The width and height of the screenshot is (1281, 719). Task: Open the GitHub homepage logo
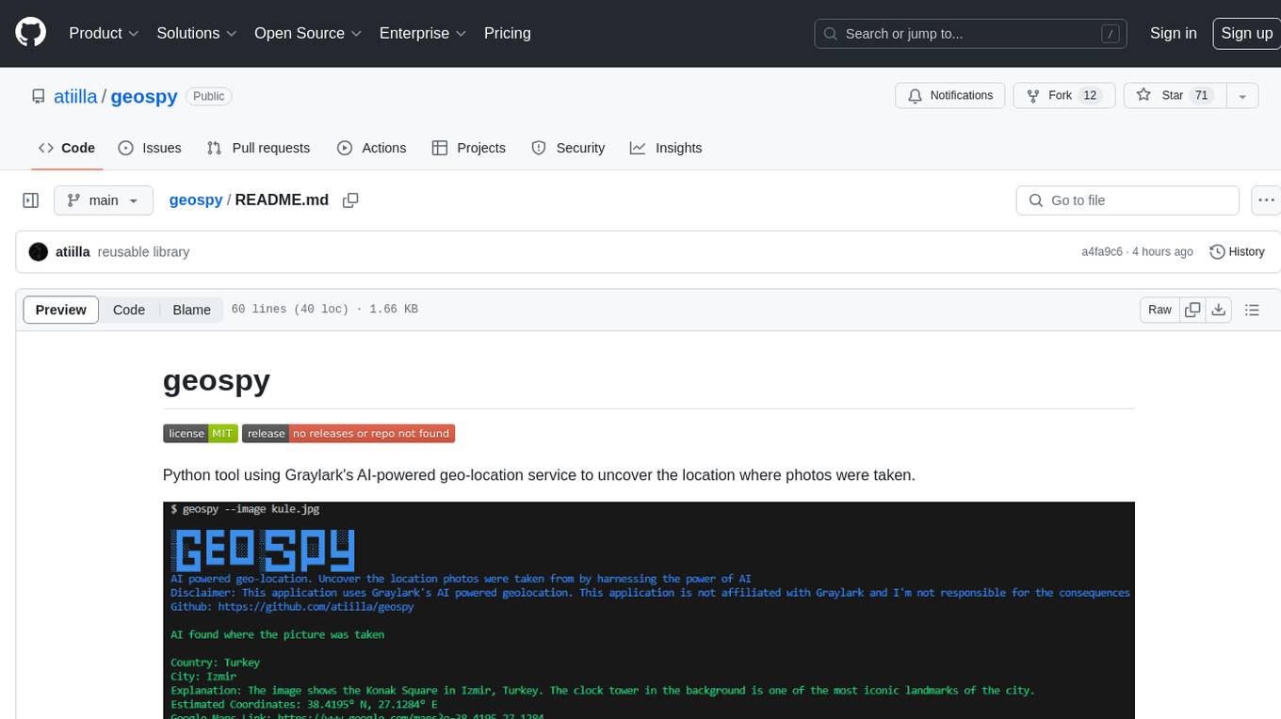(30, 33)
